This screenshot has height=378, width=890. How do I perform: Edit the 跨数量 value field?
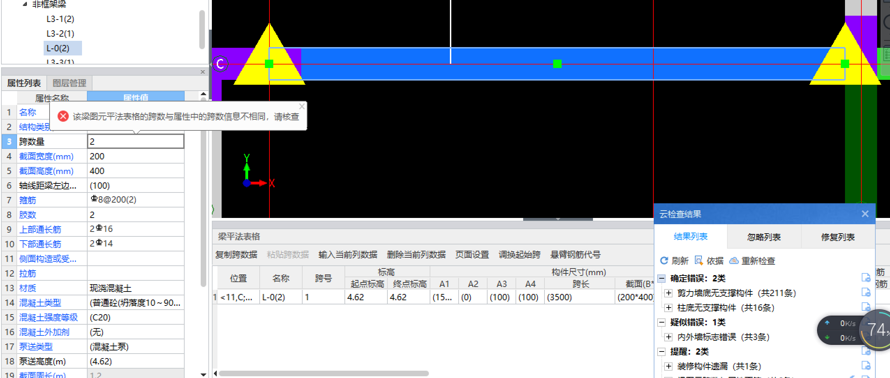[135, 142]
